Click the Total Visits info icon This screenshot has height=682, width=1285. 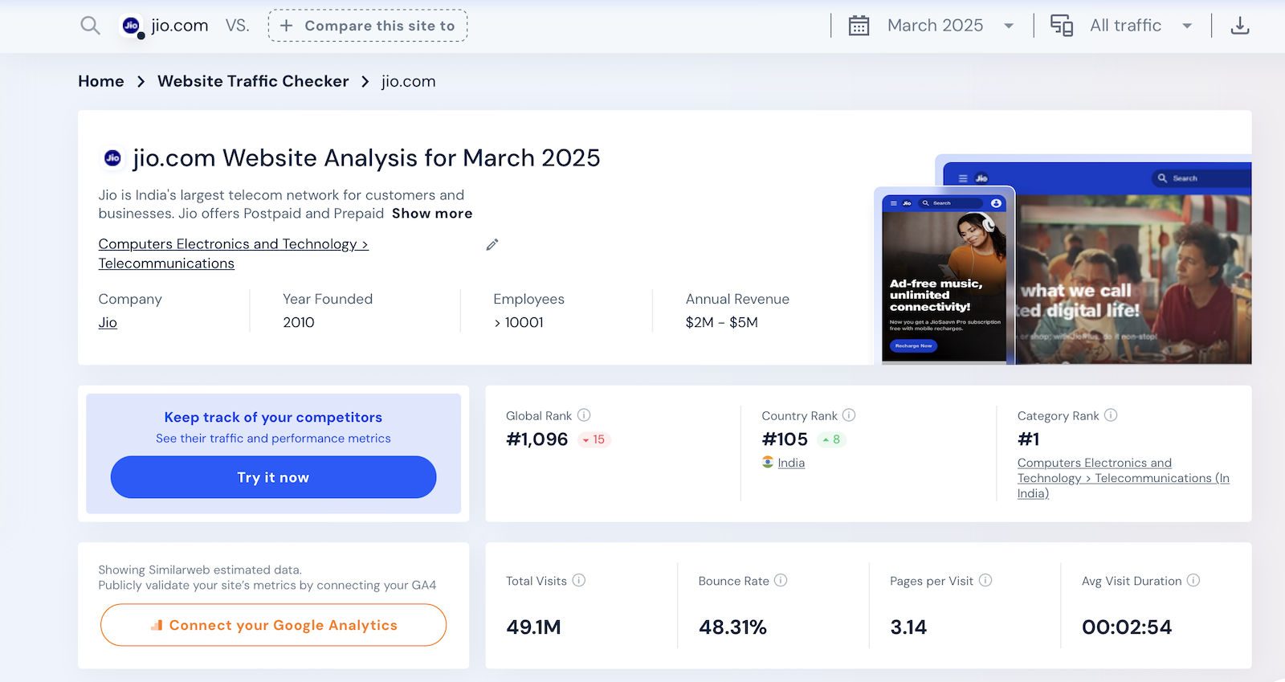579,580
